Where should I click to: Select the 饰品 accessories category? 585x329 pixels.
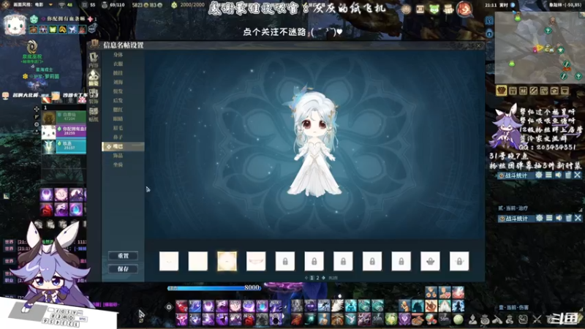tap(118, 155)
